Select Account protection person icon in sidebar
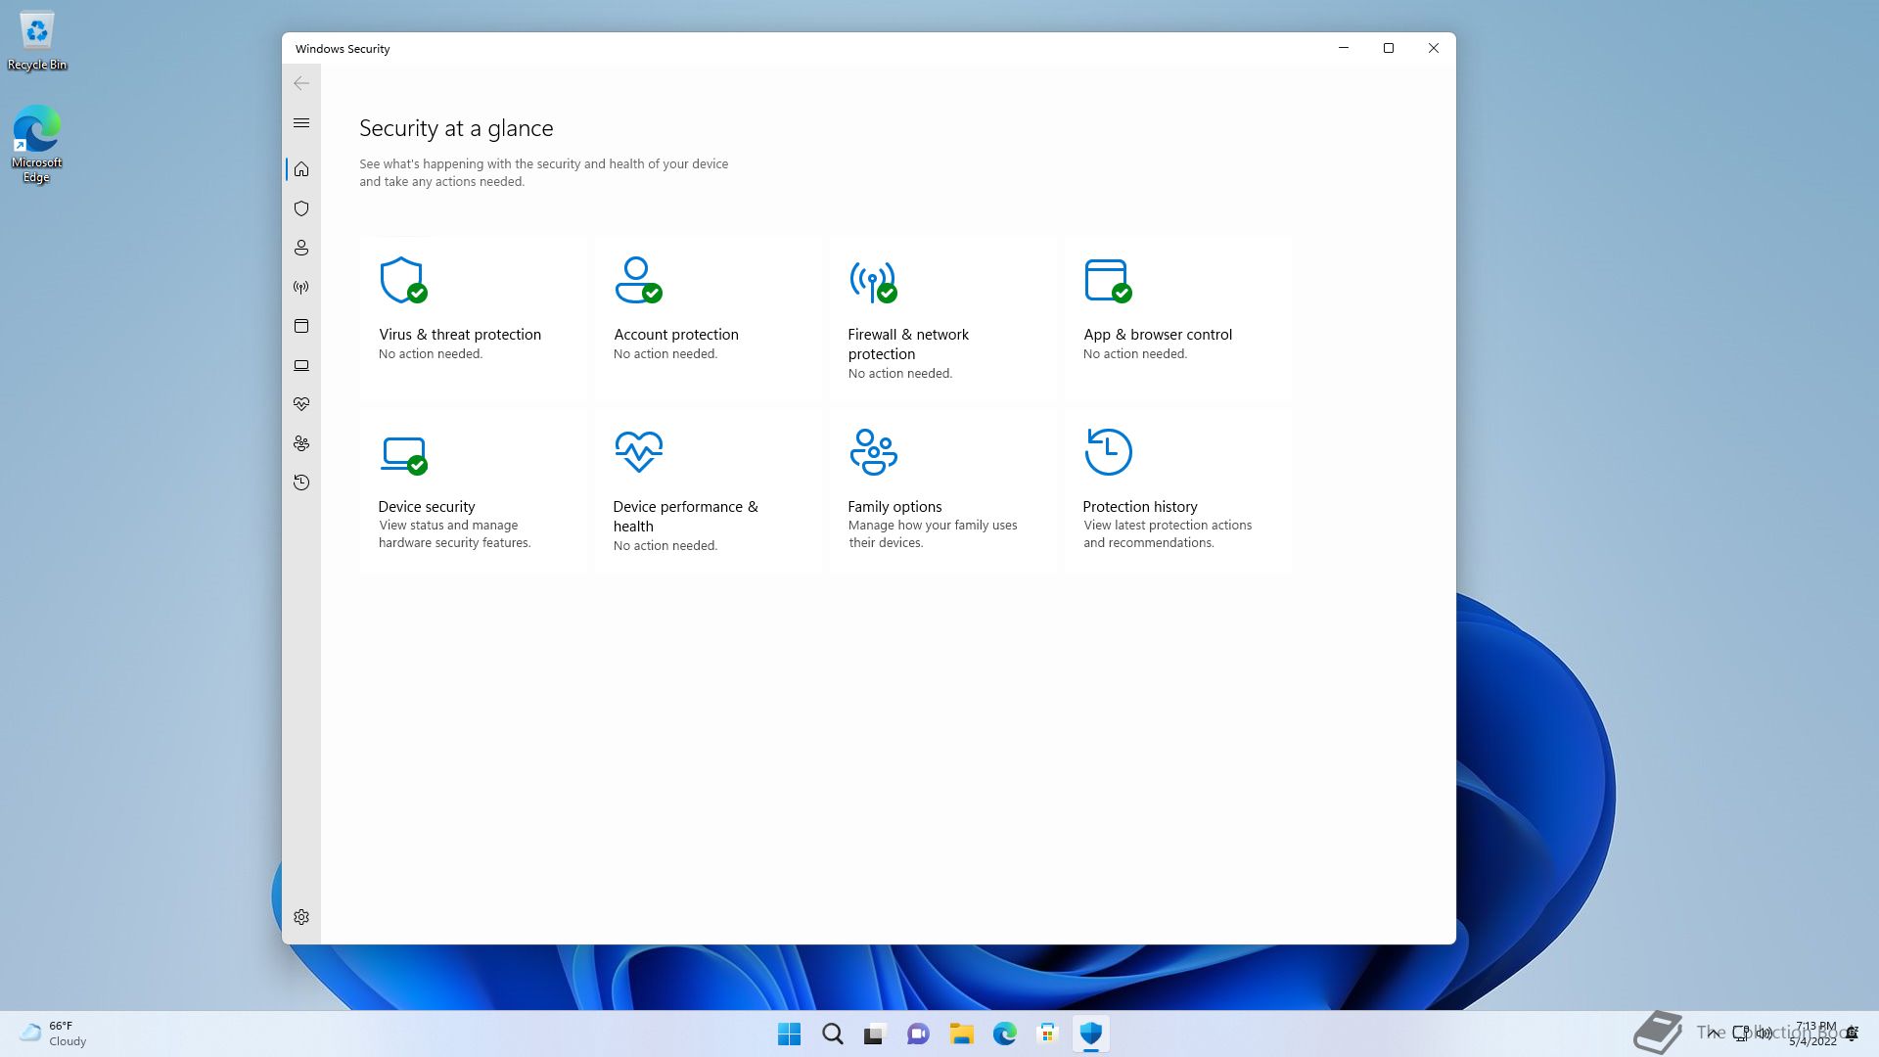The image size is (1879, 1057). coord(301,248)
